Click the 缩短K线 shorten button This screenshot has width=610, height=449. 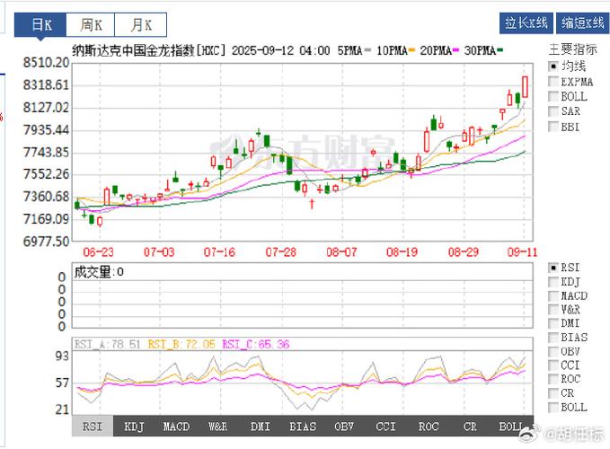[581, 23]
